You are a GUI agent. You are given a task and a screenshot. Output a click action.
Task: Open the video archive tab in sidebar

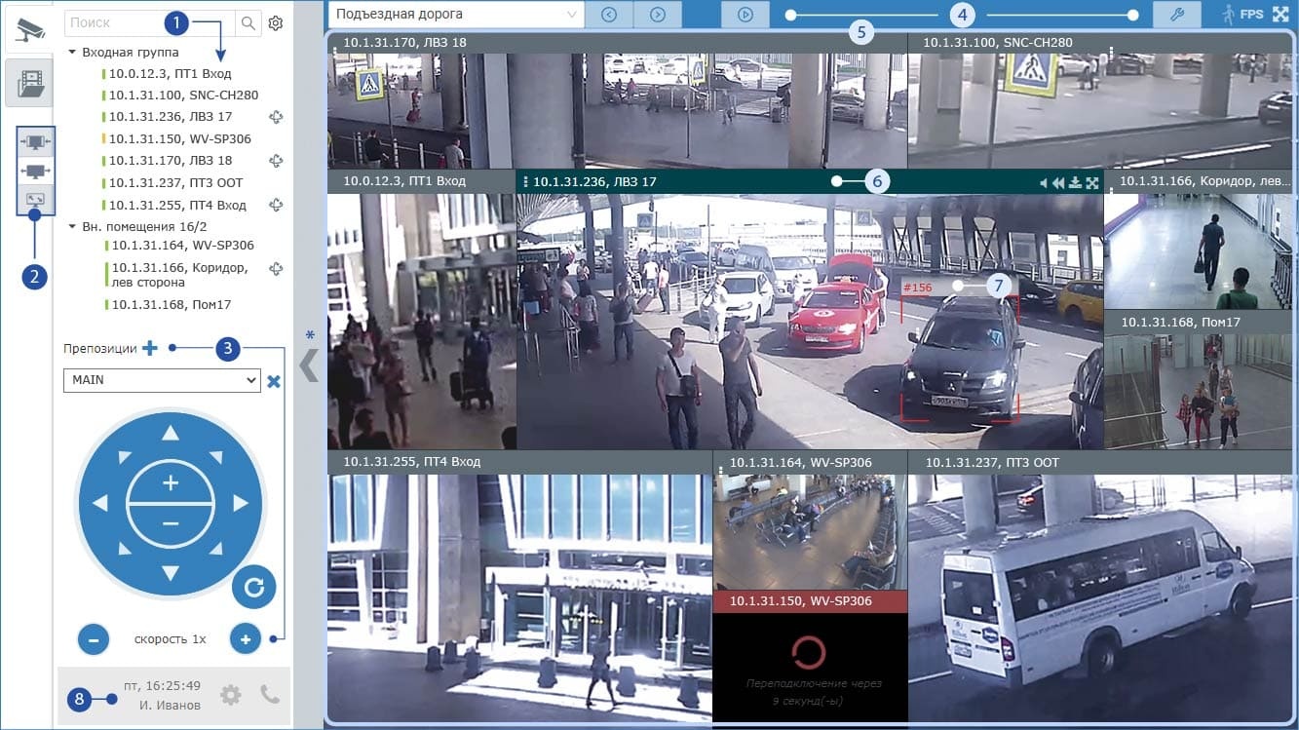[28, 84]
